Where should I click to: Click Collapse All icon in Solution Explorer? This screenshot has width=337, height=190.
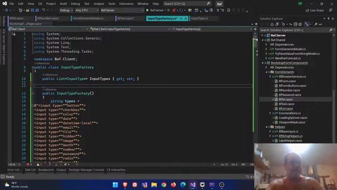coord(295,24)
